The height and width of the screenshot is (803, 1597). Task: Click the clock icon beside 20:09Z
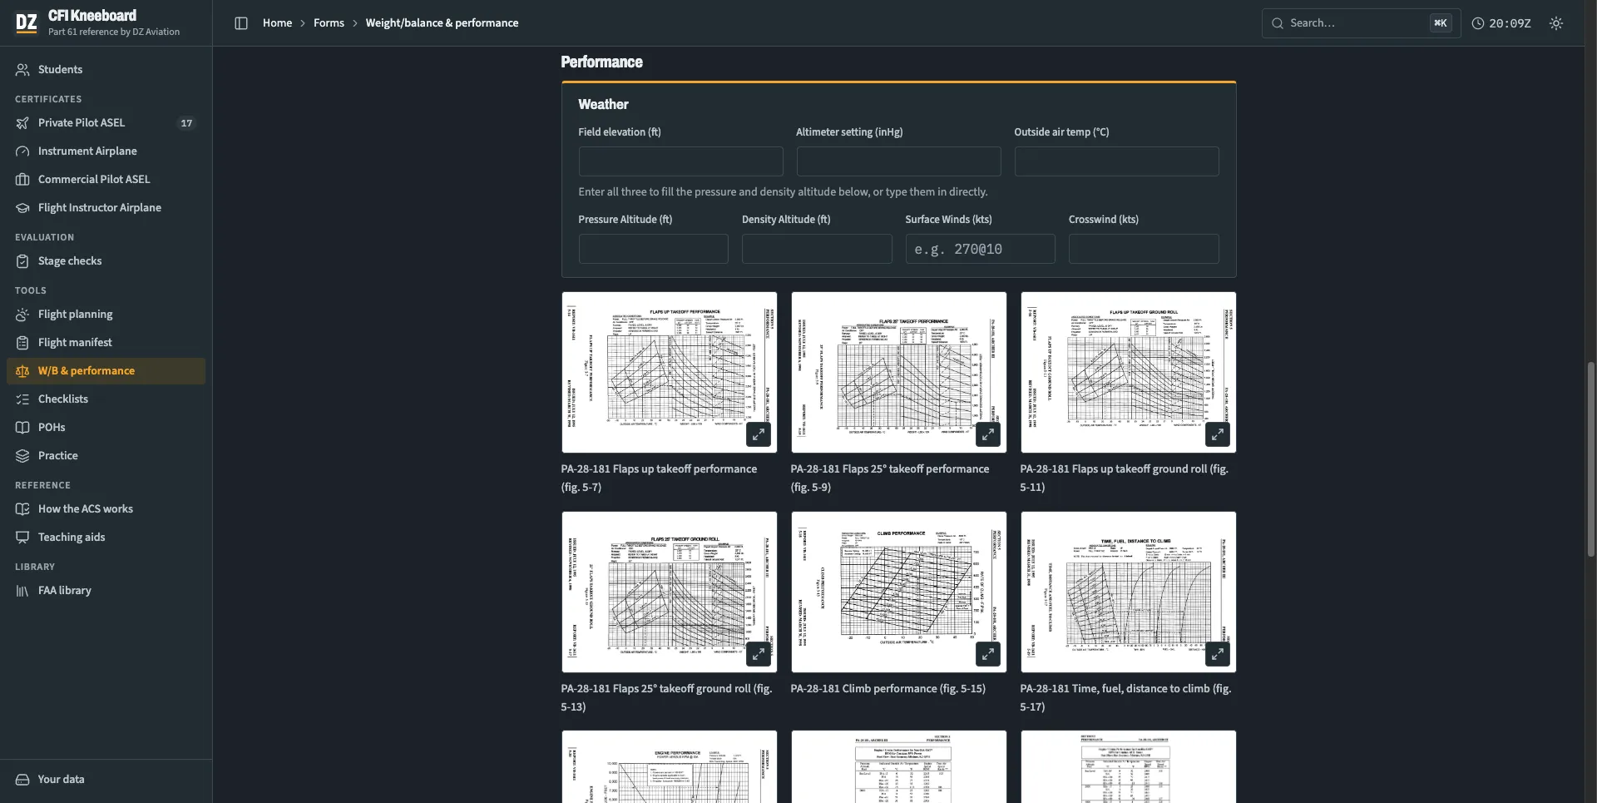point(1478,23)
